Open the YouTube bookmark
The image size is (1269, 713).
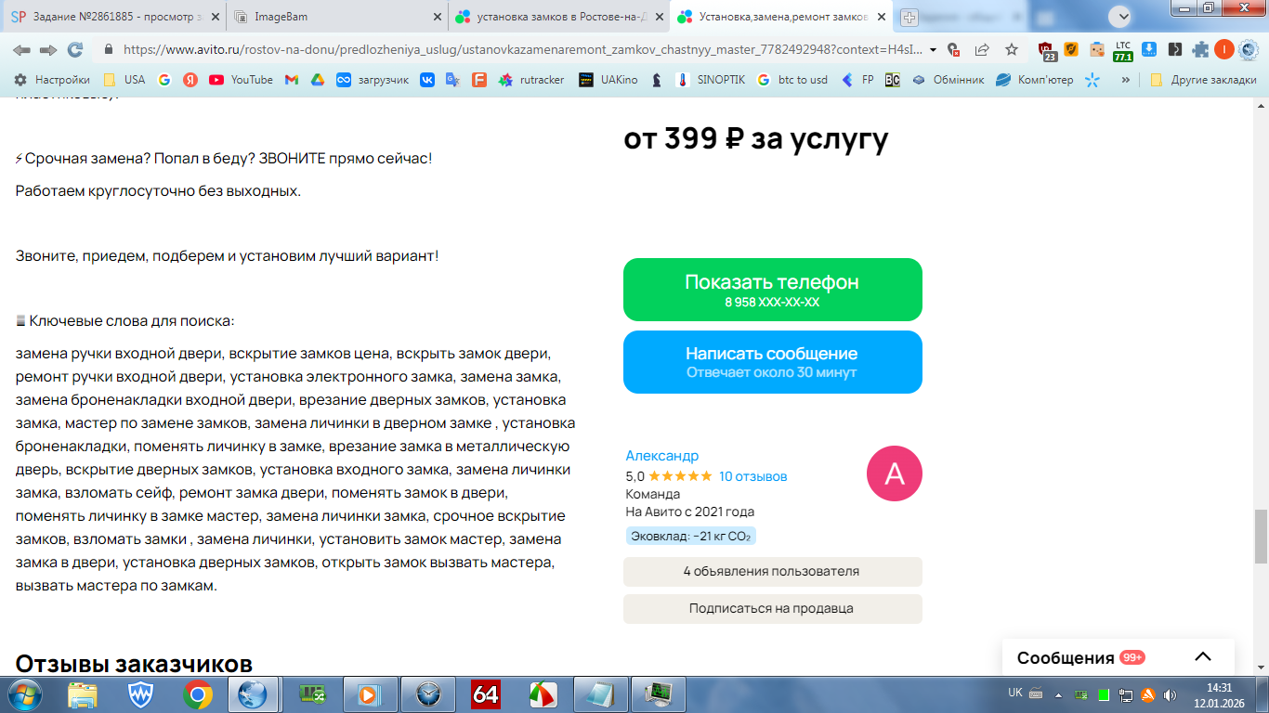tap(241, 80)
